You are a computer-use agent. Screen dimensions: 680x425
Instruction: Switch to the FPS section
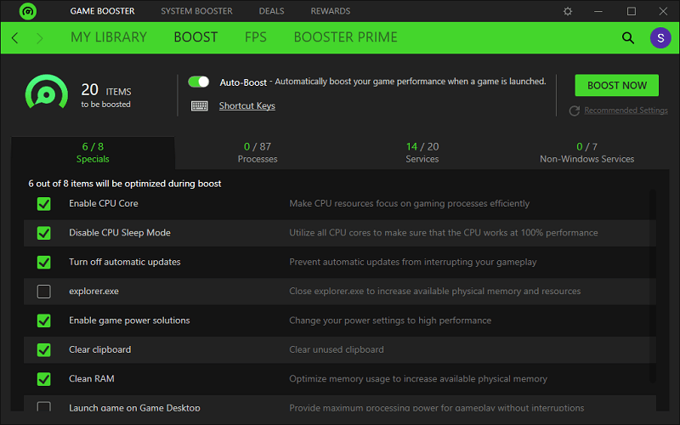(x=255, y=37)
